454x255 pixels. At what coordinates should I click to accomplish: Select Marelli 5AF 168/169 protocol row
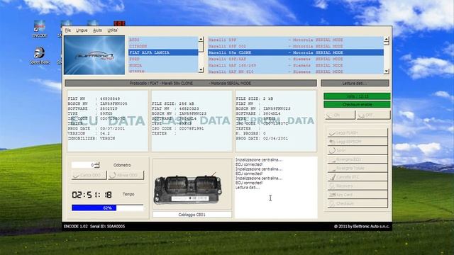296,65
